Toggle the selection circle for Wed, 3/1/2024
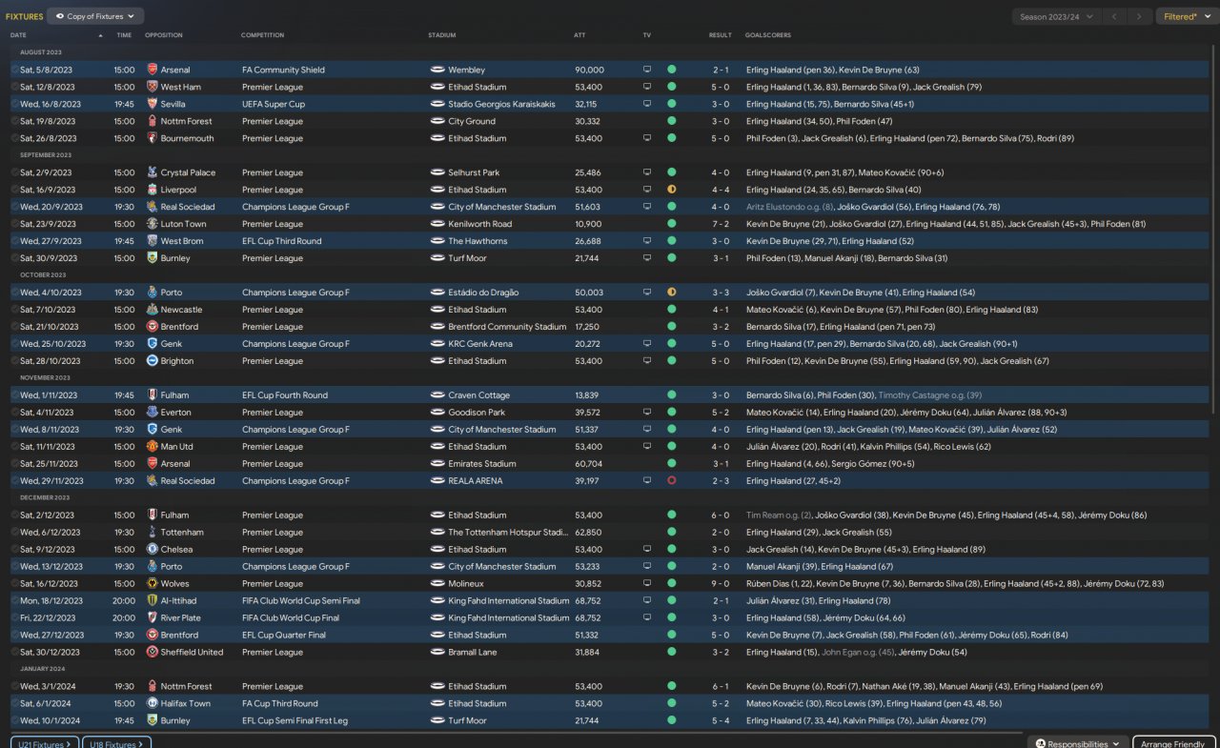The height and width of the screenshot is (748, 1220). 14,687
